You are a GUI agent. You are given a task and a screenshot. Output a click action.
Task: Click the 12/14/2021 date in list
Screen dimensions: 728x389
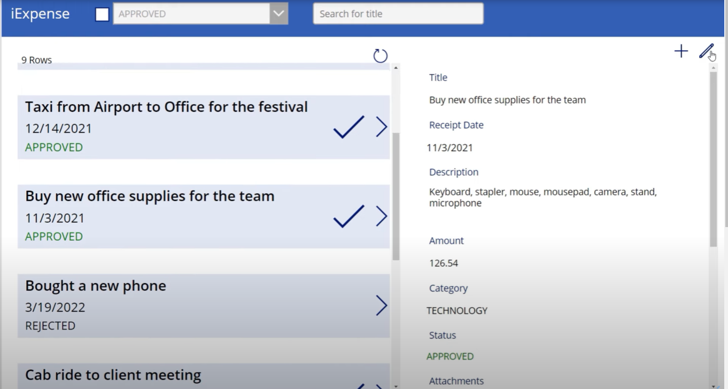[58, 129]
